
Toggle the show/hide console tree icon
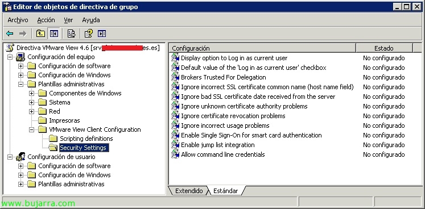pos(53,34)
